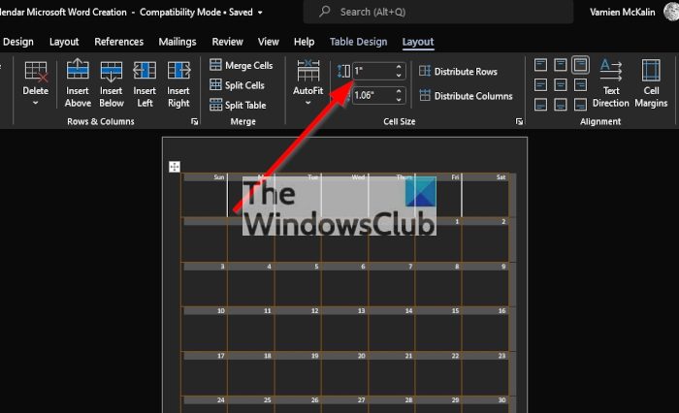This screenshot has height=413, width=679.
Task: Click the Text Direction button
Action: coord(610,83)
